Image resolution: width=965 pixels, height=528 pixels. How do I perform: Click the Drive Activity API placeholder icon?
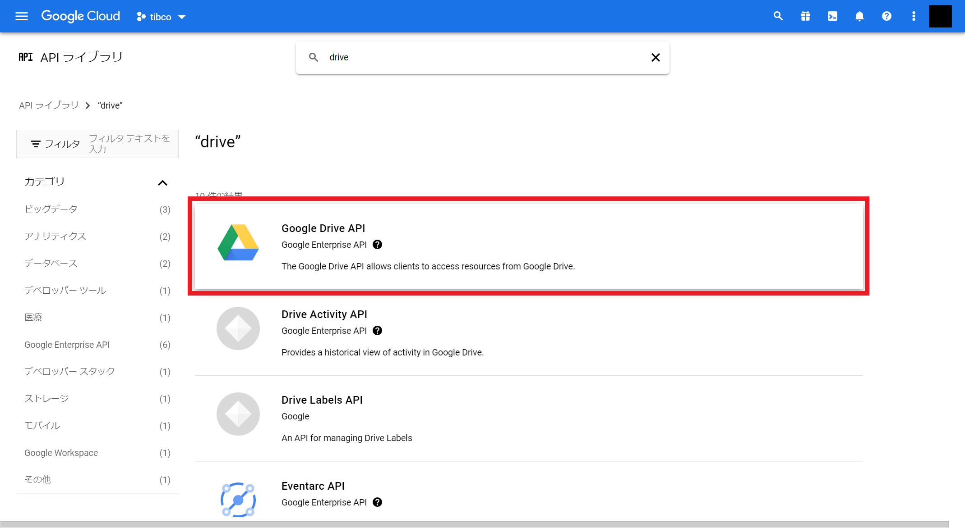click(238, 328)
